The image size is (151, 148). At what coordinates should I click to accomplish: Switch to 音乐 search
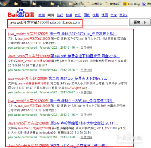tap(78, 15)
